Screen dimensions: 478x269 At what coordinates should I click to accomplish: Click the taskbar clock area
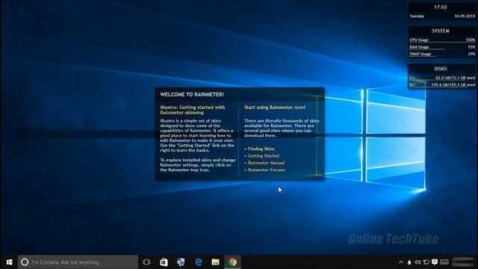point(463,262)
